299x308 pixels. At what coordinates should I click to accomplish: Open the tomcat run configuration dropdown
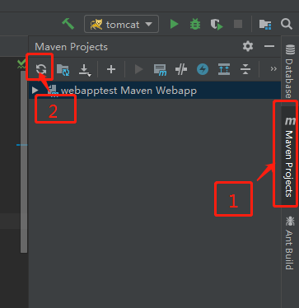point(121,24)
